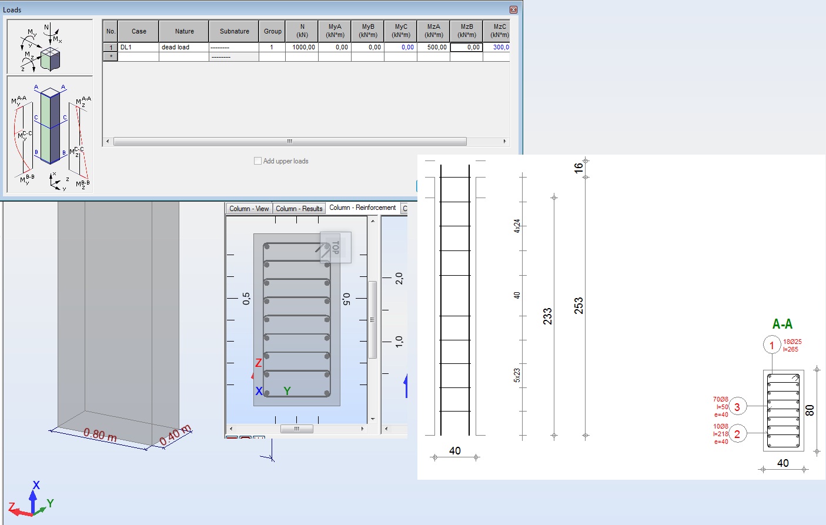Click the loads table horizontal scrollbar thumb

pos(290,141)
